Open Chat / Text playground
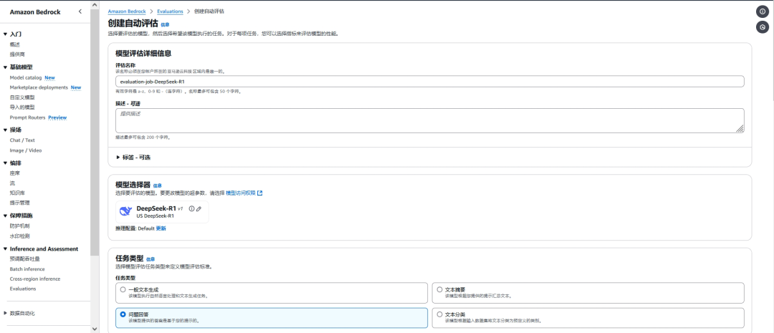The width and height of the screenshot is (774, 333). click(22, 140)
